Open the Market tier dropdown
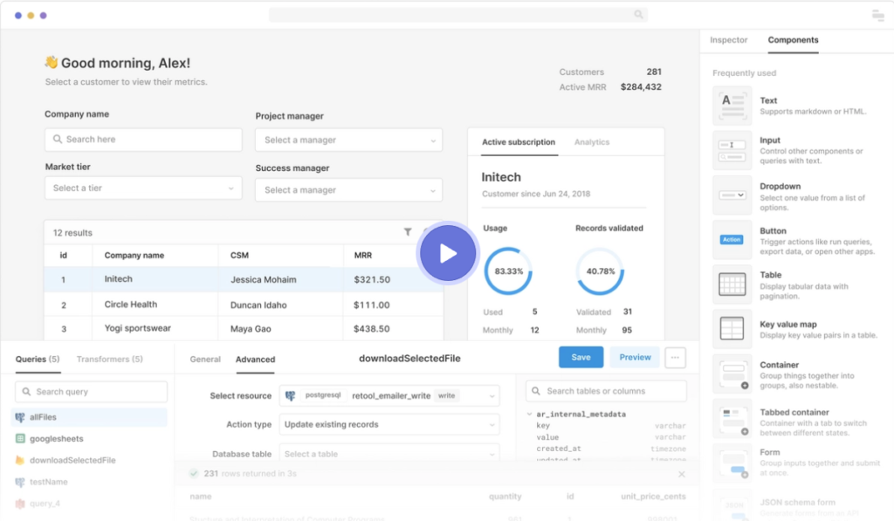This screenshot has height=521, width=894. pyautogui.click(x=143, y=189)
